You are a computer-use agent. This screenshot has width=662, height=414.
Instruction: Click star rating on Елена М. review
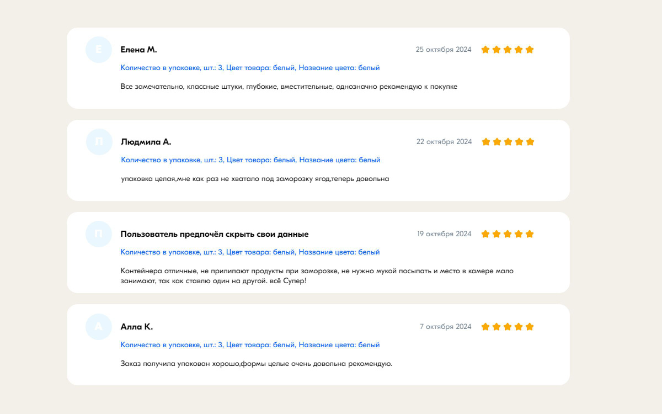(x=508, y=50)
